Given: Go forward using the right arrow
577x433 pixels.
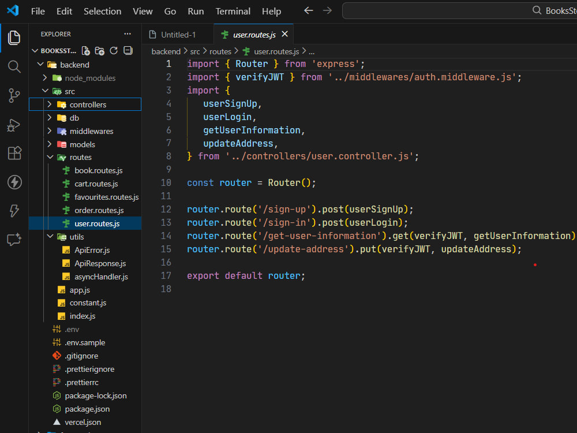Looking at the screenshot, I should click(x=327, y=10).
